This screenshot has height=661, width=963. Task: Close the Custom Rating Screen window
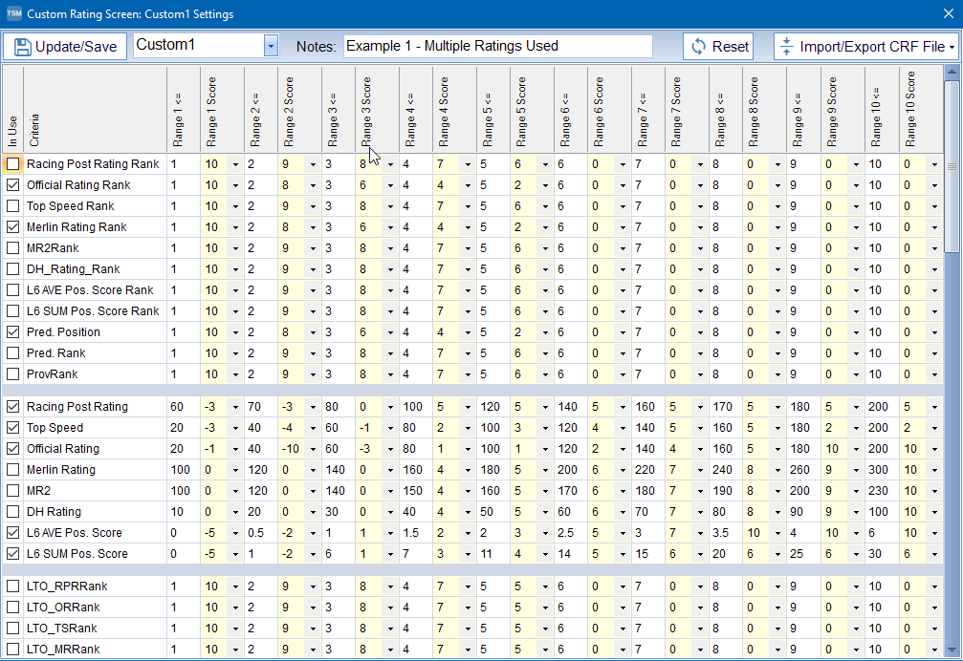pos(947,14)
